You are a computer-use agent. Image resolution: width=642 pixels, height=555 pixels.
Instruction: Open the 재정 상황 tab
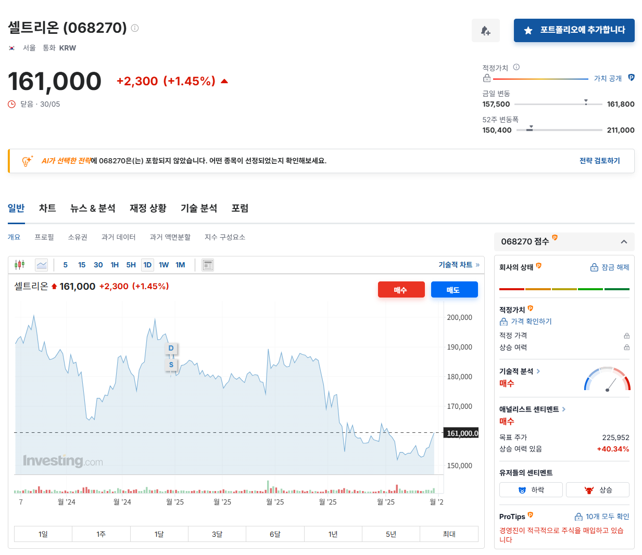click(x=147, y=208)
